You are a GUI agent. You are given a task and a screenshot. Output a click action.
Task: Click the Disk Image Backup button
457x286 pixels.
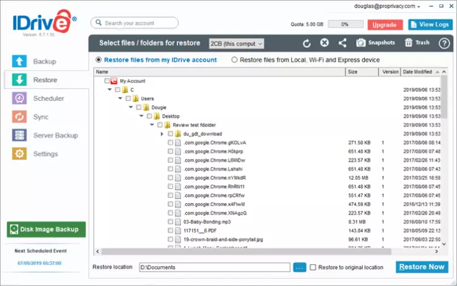tap(47, 230)
